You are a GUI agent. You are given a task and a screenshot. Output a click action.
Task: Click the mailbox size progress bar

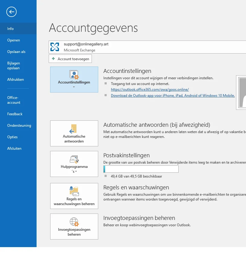tap(141, 169)
